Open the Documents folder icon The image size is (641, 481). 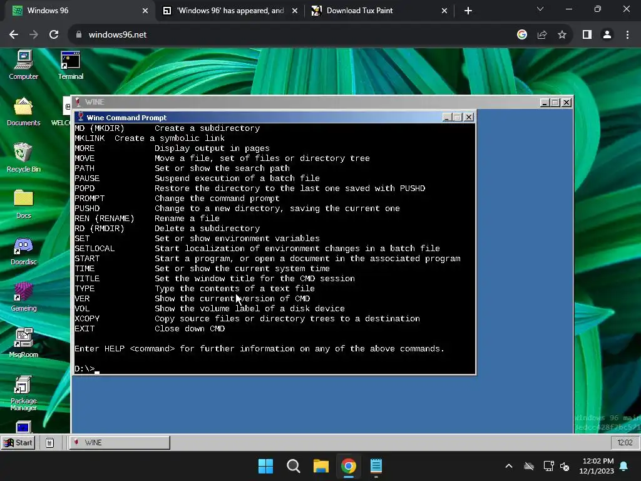coord(23,111)
